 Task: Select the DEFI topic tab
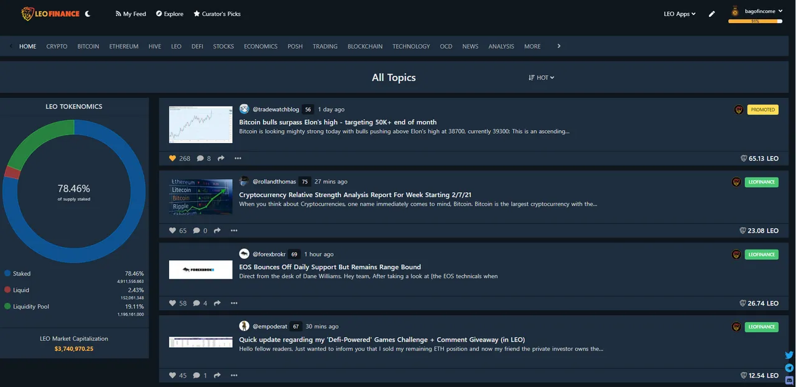(x=197, y=46)
